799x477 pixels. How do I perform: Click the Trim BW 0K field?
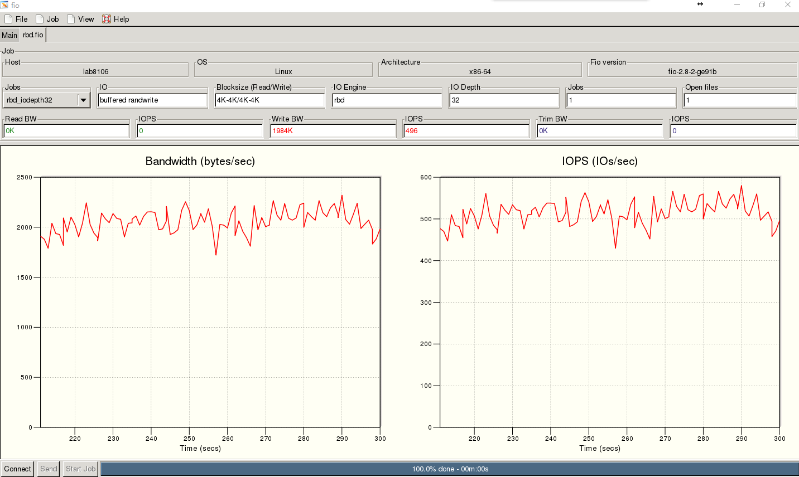point(600,131)
